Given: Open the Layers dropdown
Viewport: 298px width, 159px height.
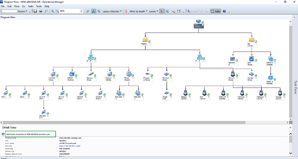Looking at the screenshot, I should click(154, 11).
